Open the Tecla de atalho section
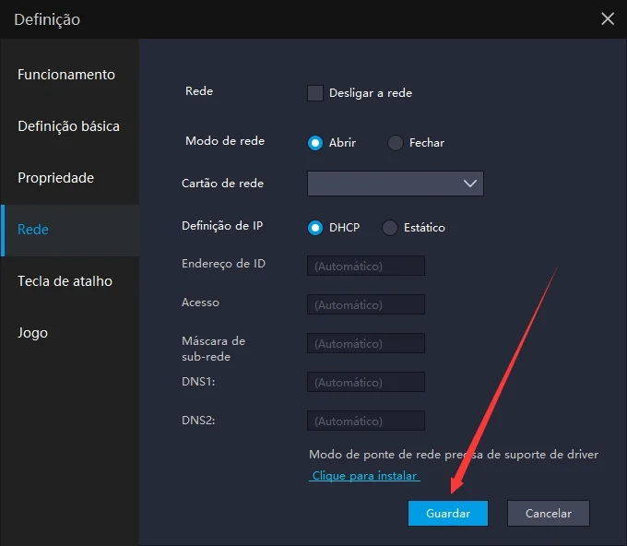The width and height of the screenshot is (627, 546). pyautogui.click(x=69, y=281)
